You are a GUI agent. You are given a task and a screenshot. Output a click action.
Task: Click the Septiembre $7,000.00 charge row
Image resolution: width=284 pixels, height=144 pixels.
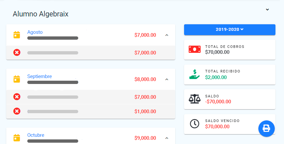pyautogui.click(x=90, y=97)
